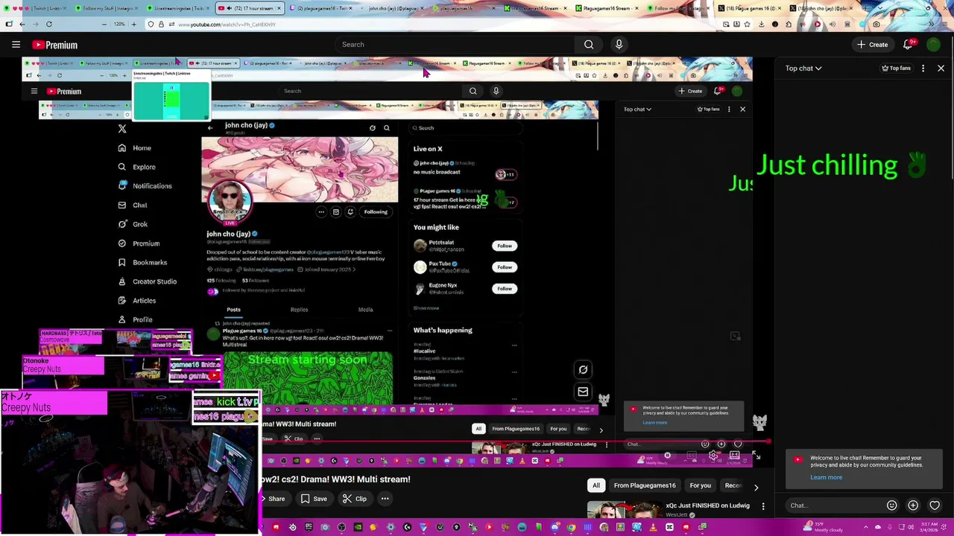Toggle the Following button on john cho's profile

click(x=376, y=212)
